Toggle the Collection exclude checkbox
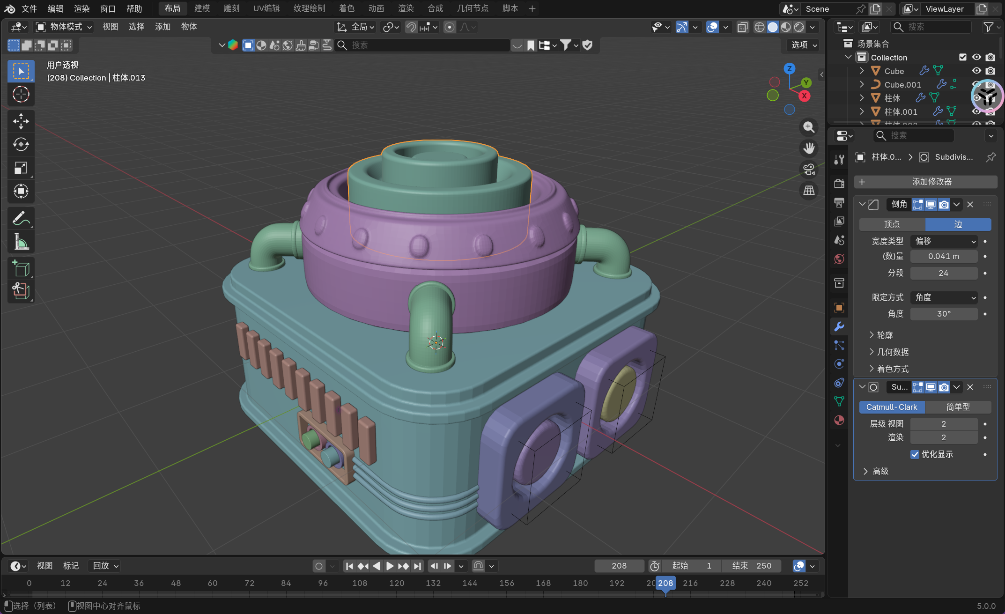This screenshot has width=1005, height=614. 963,57
